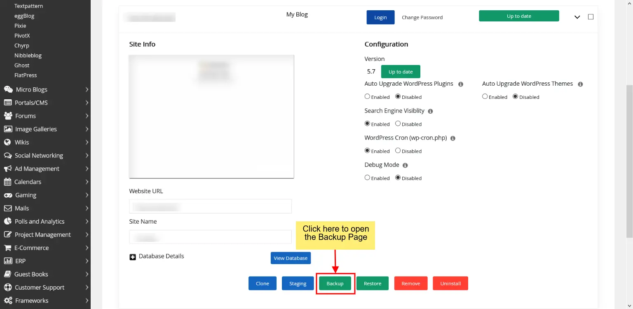Open the Change Password link

(422, 17)
